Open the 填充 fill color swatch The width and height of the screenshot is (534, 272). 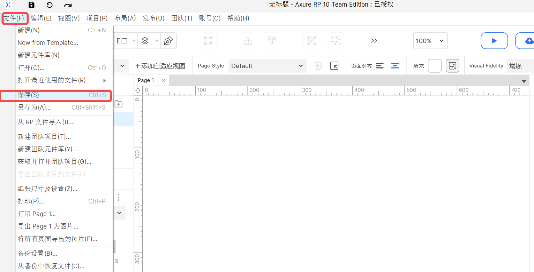click(x=435, y=66)
